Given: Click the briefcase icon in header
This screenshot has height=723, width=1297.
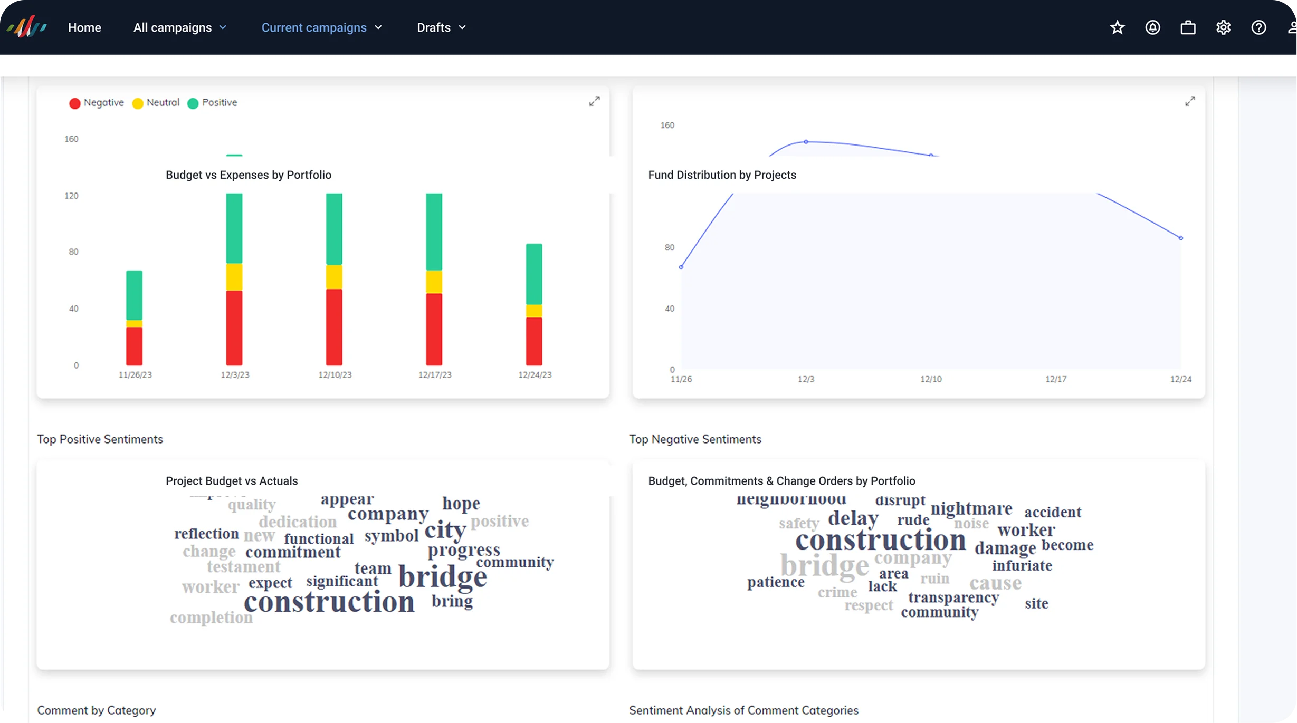Looking at the screenshot, I should pyautogui.click(x=1188, y=27).
